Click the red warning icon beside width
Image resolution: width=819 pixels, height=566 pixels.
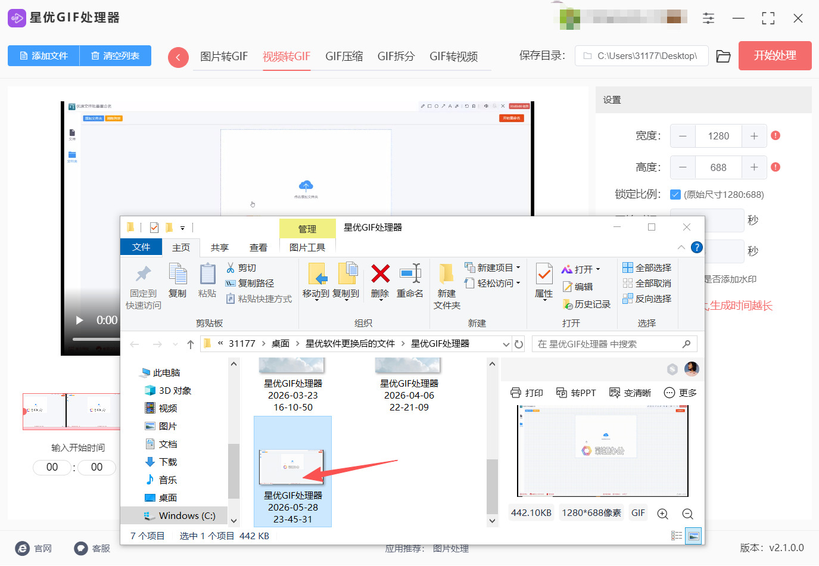coord(776,135)
